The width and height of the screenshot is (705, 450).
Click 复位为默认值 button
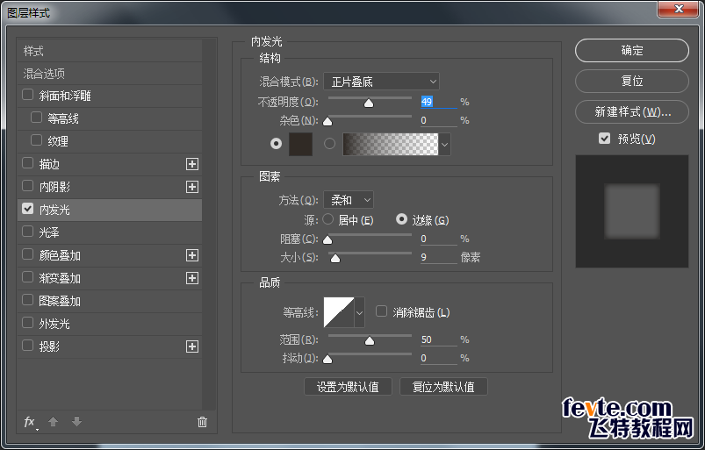coord(443,387)
